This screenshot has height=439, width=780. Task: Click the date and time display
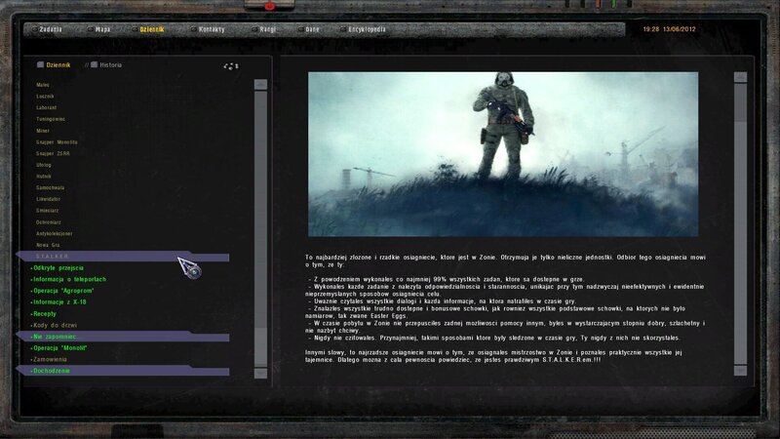[669, 29]
